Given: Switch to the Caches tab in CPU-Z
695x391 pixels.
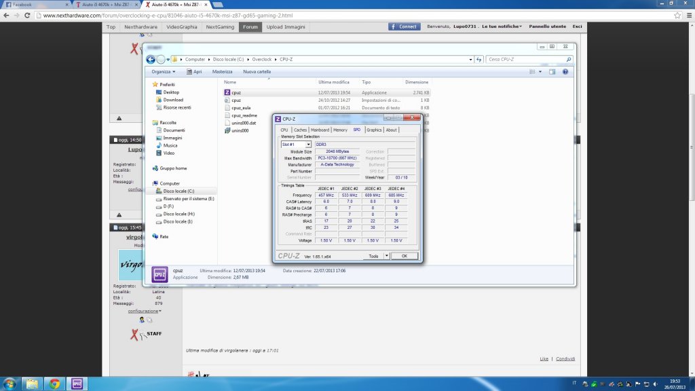Looking at the screenshot, I should coord(300,130).
